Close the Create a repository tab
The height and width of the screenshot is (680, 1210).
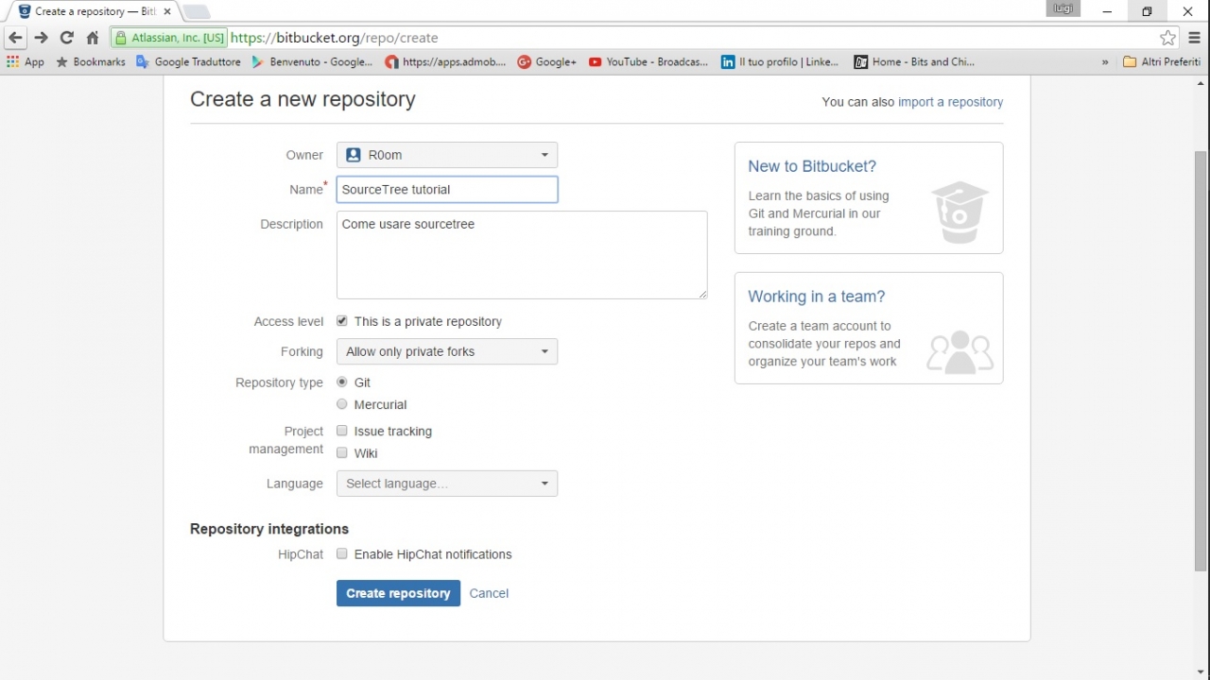[x=167, y=11]
